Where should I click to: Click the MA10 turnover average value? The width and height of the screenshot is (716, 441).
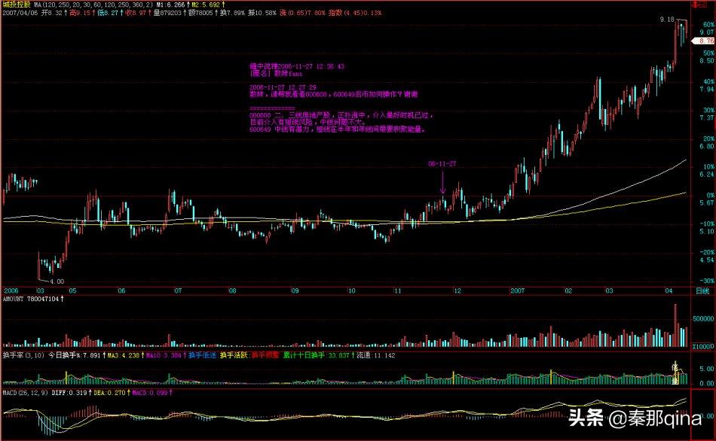165,355
